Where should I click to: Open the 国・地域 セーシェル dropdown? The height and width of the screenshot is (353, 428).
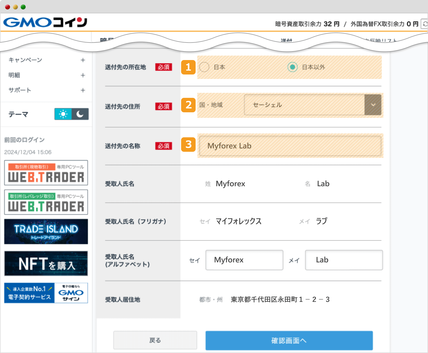point(313,105)
